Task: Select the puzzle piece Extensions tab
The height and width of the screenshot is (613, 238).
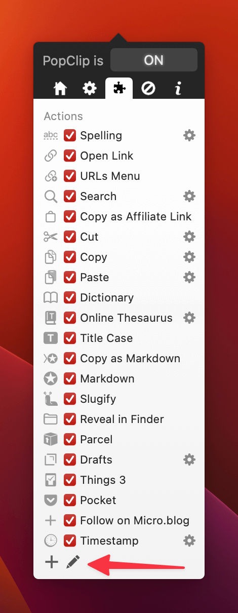Action: click(x=119, y=89)
